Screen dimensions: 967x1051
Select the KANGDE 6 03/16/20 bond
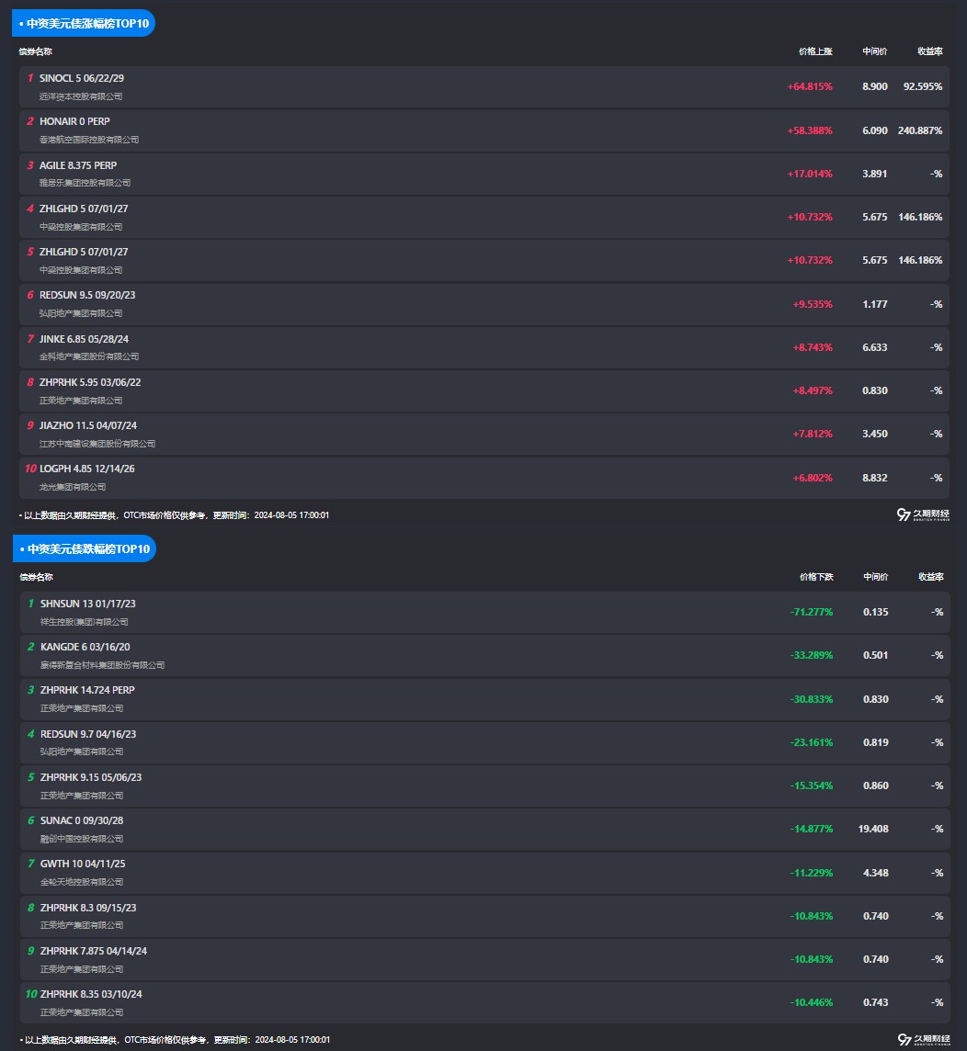tap(85, 647)
